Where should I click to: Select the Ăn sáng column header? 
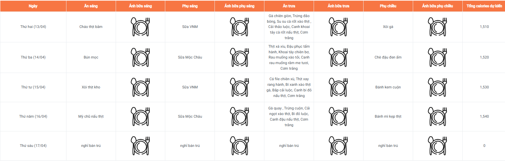coord(91,6)
